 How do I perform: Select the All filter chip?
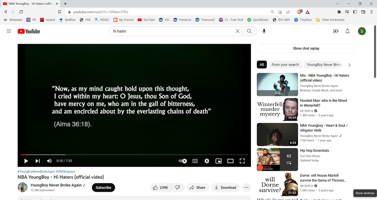coord(262,65)
